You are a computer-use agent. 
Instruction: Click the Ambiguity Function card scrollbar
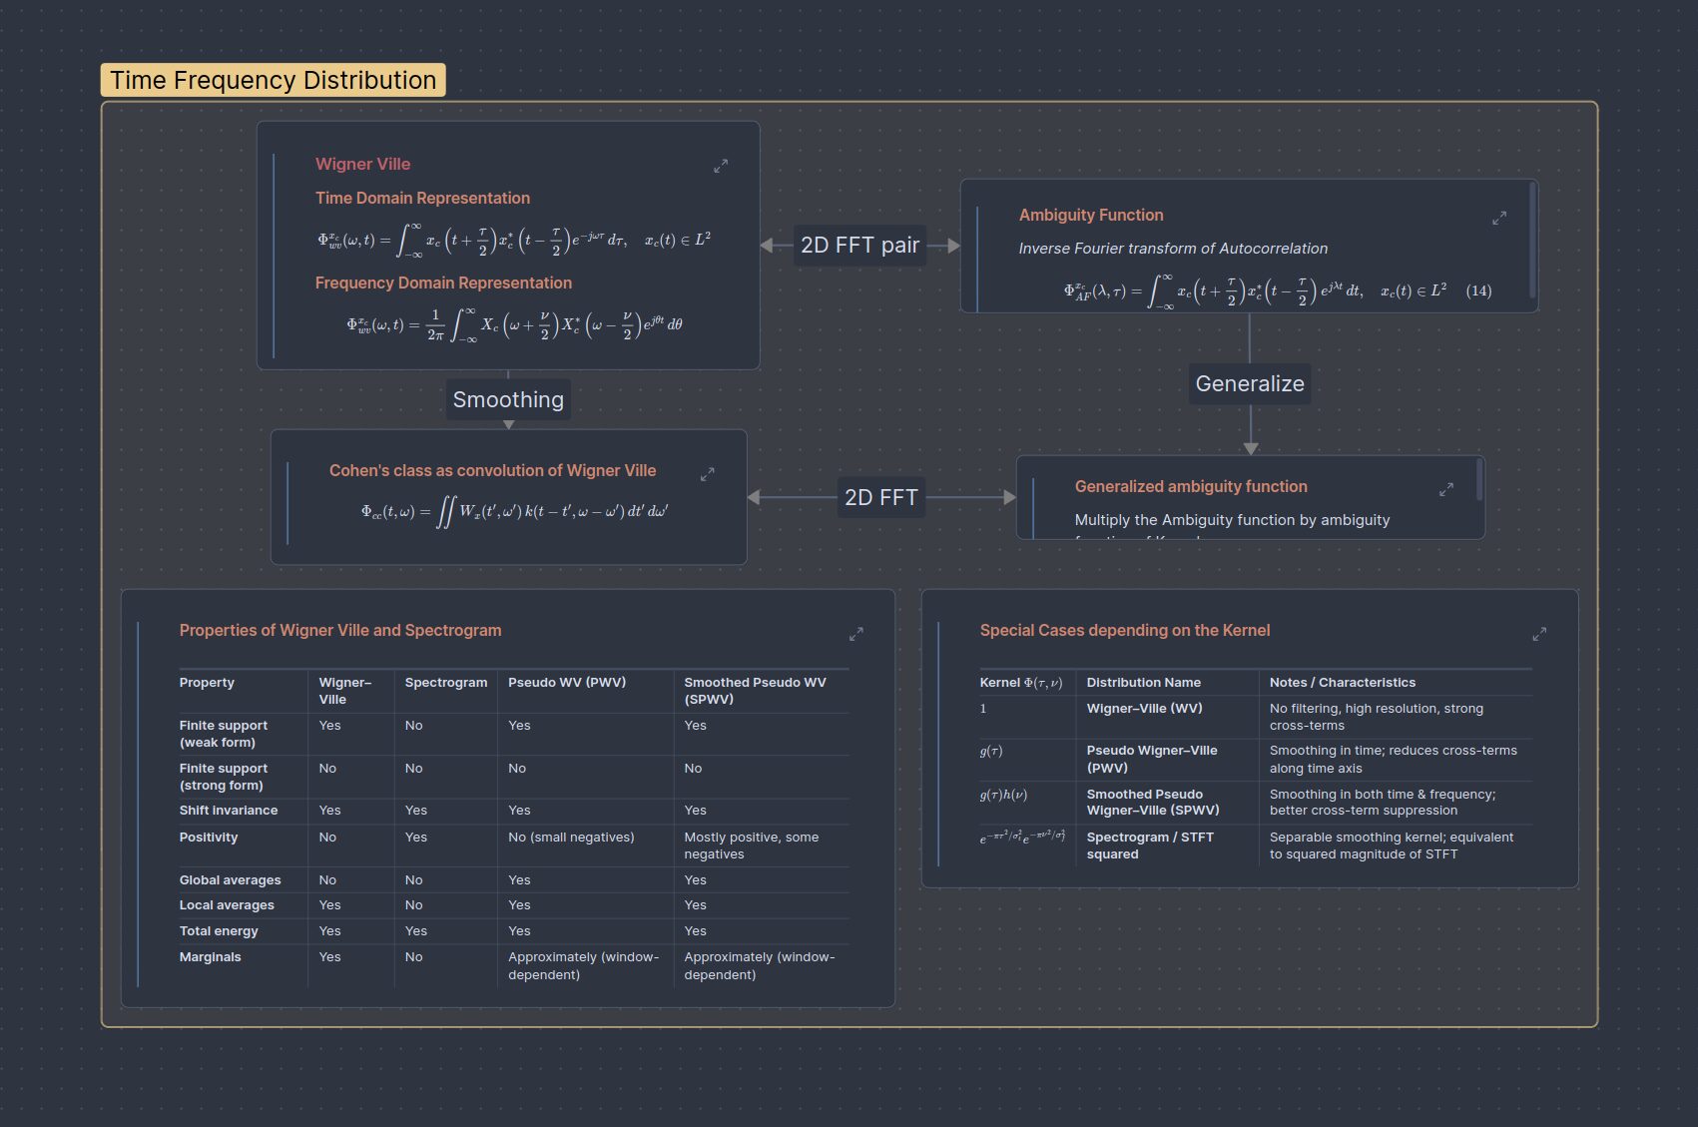[x=1532, y=246]
